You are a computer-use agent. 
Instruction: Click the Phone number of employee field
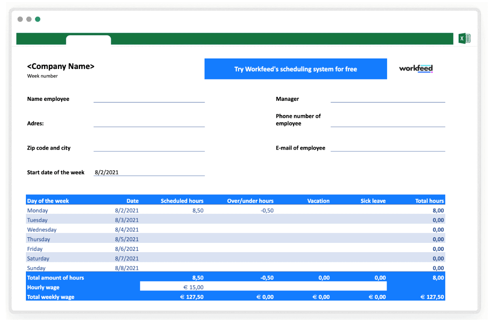point(388,123)
